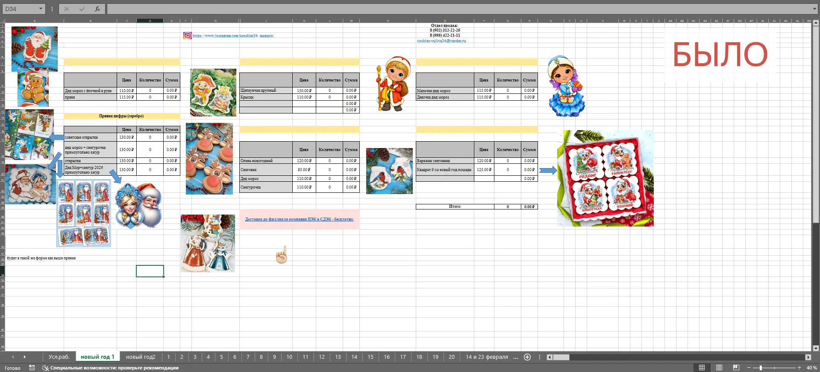Open accessibility recommendations in status bar

click(111, 368)
